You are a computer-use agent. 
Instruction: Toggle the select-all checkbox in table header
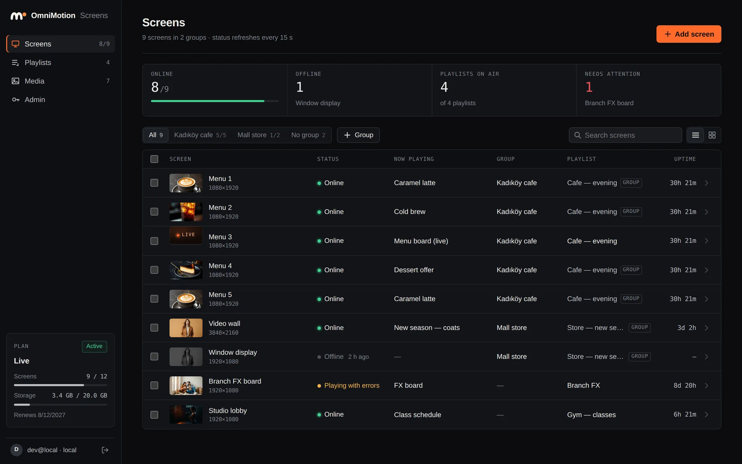(x=154, y=159)
